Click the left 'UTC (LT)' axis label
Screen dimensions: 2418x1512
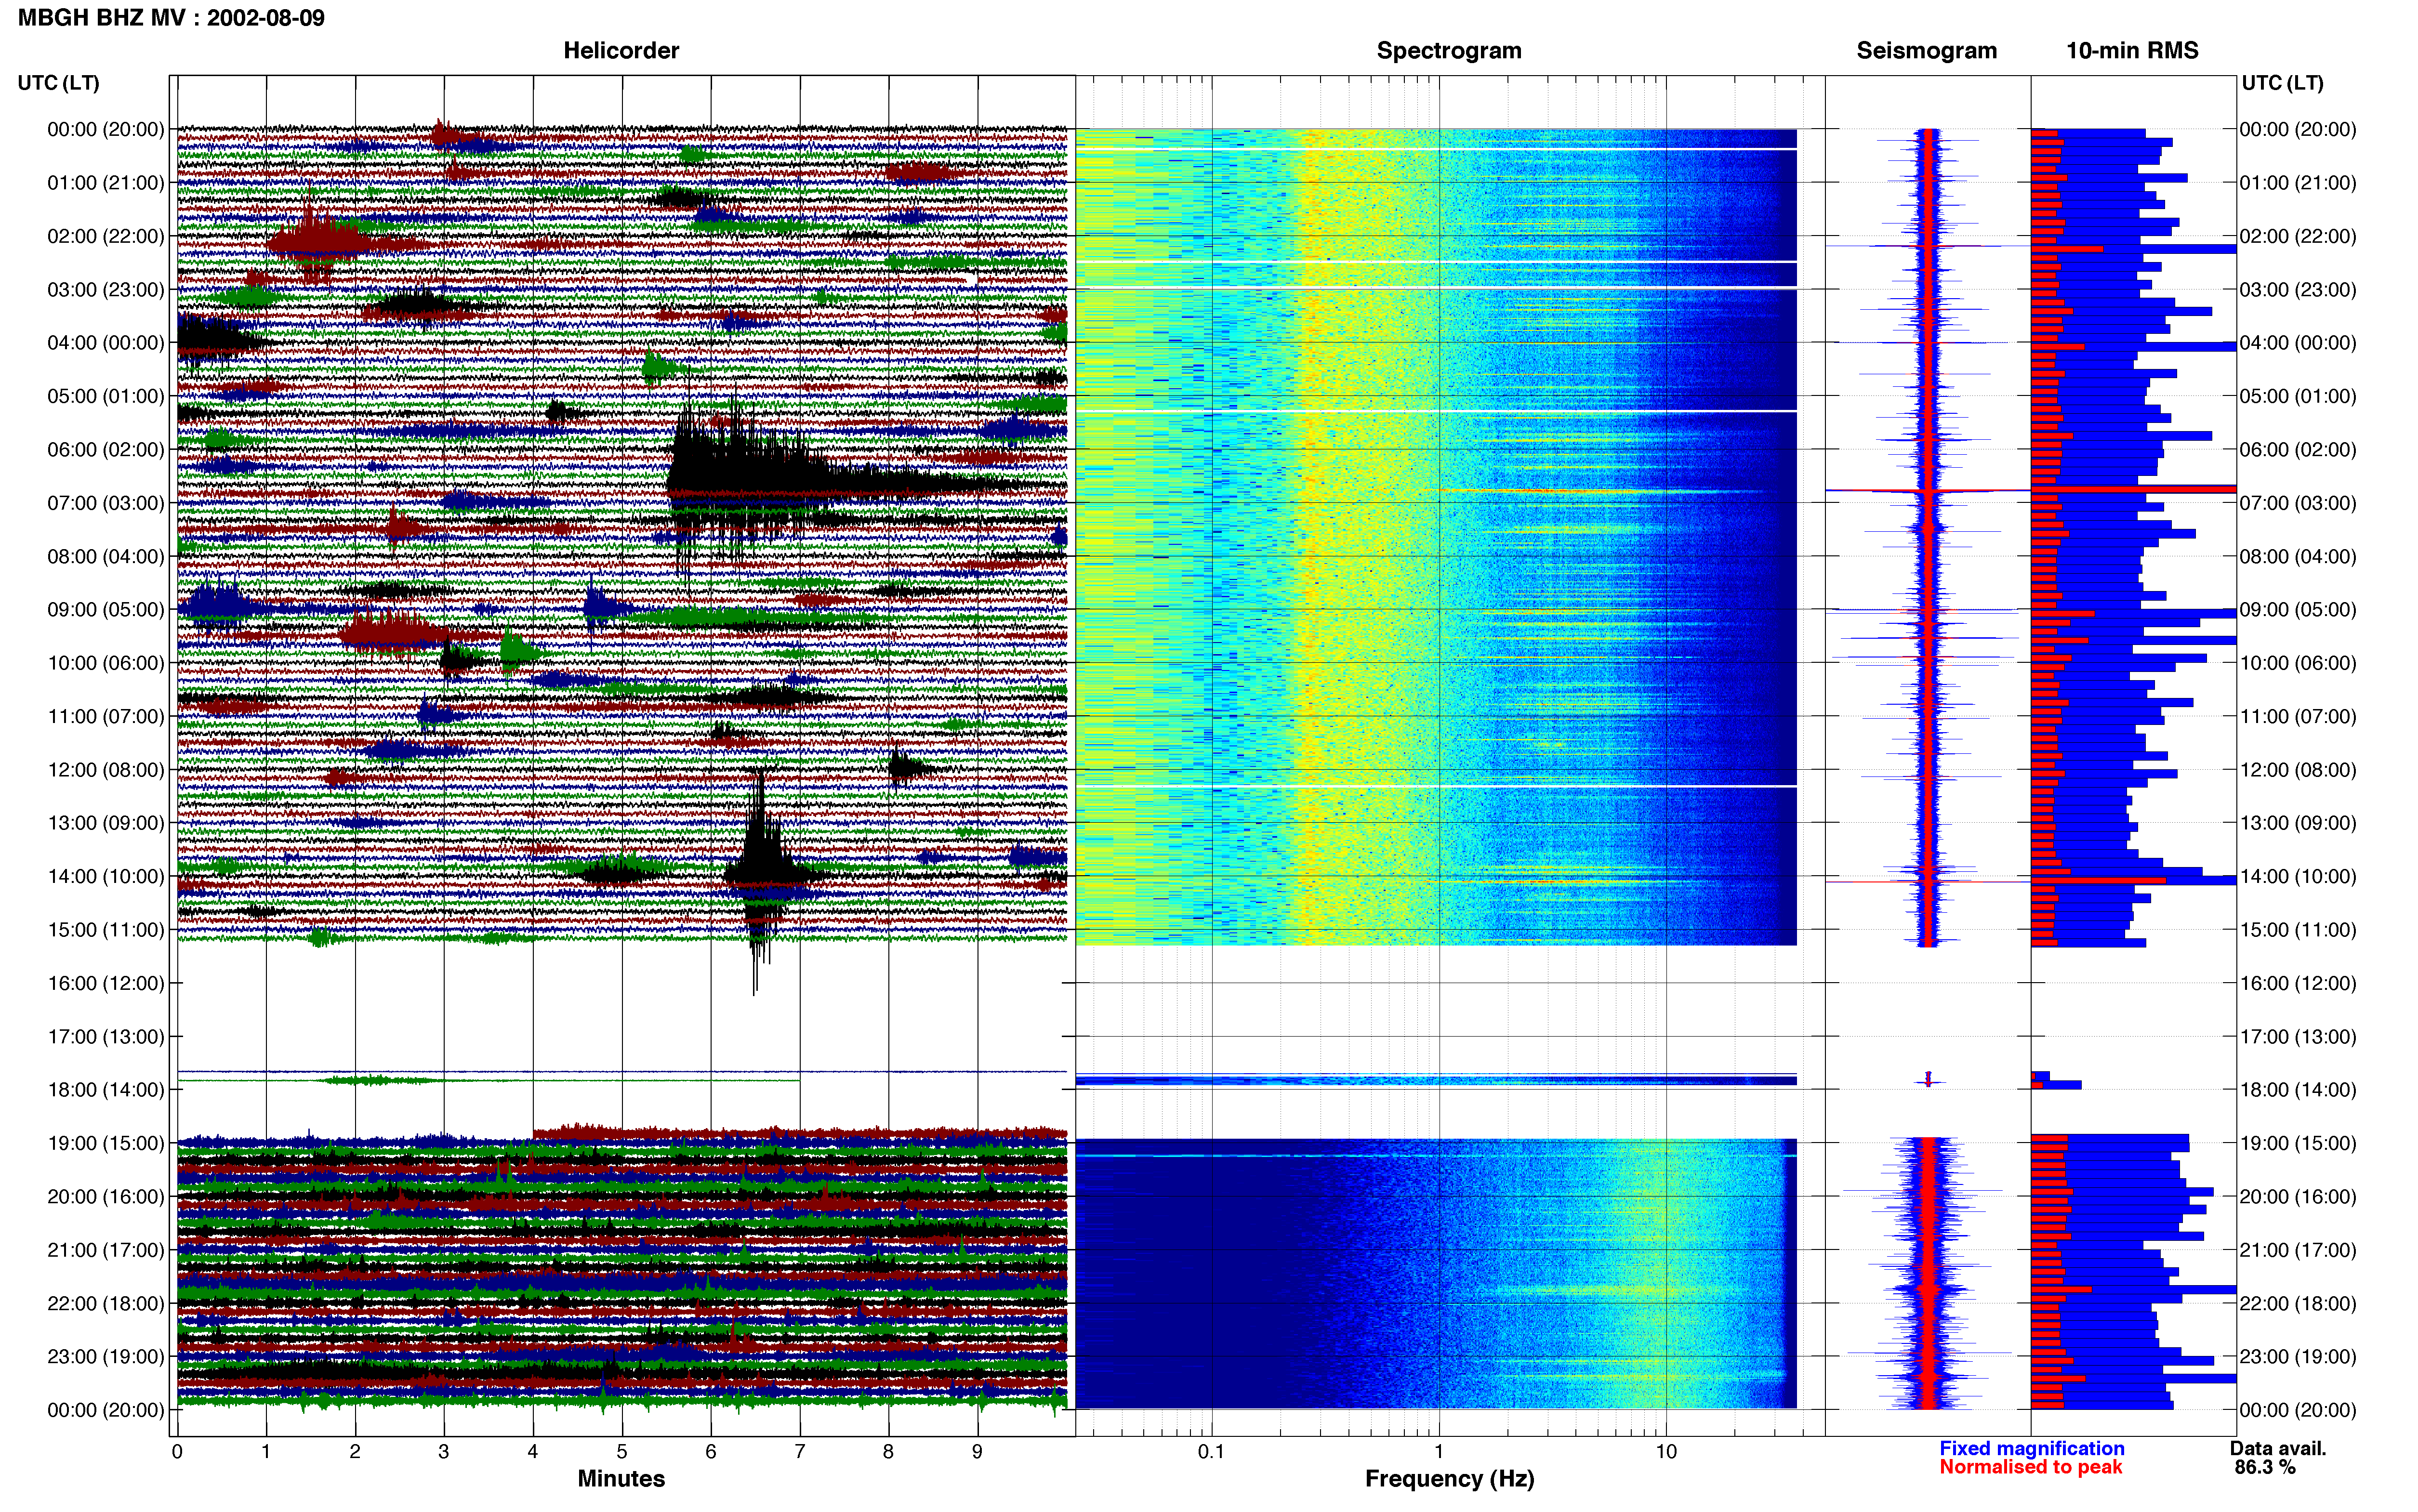pyautogui.click(x=58, y=83)
